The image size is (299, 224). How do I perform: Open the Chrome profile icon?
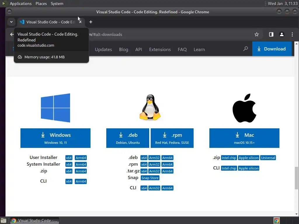tap(282, 34)
